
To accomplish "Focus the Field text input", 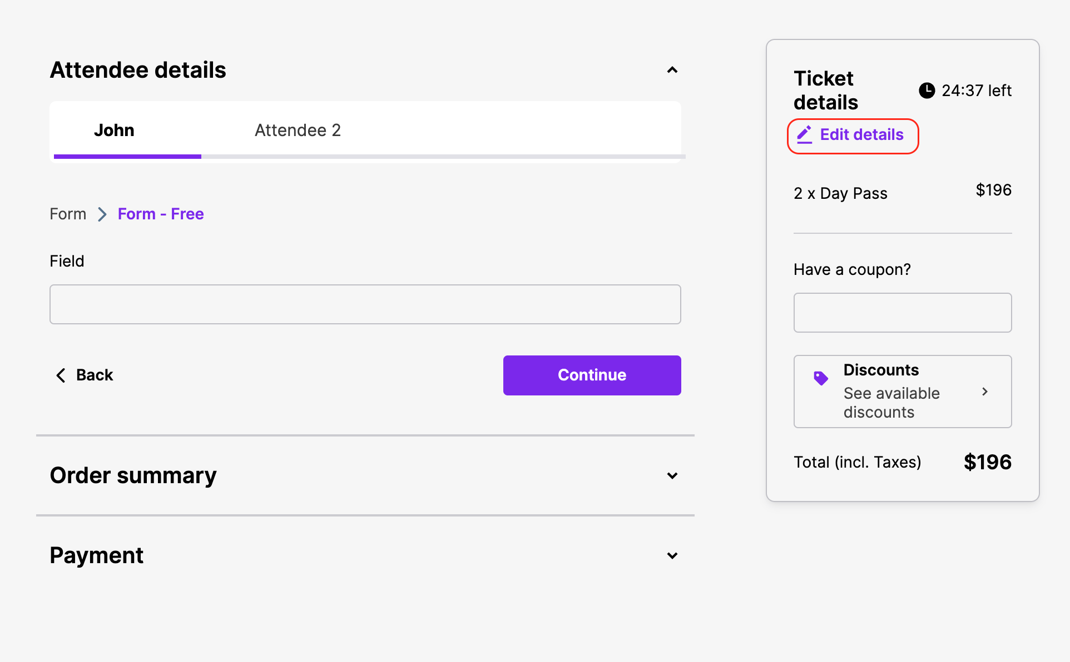I will 365,304.
